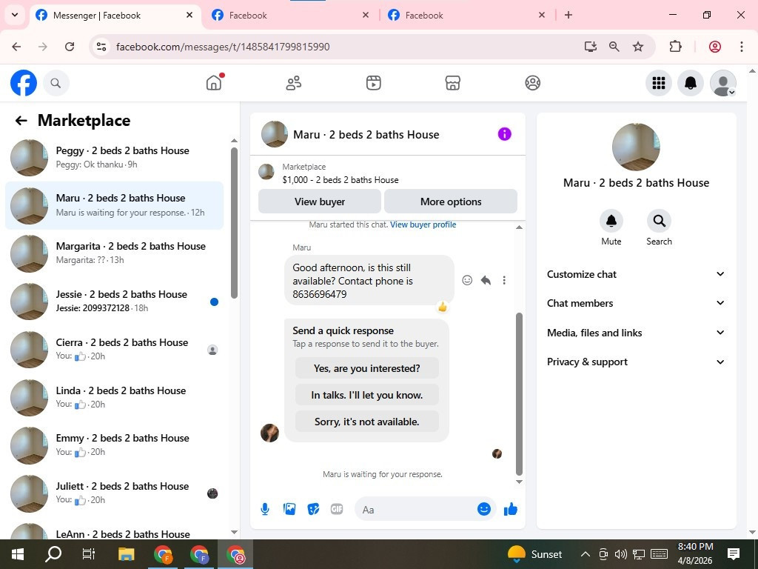Screen dimensions: 758x569
Task: Click the address bar URL
Action: click(x=223, y=47)
